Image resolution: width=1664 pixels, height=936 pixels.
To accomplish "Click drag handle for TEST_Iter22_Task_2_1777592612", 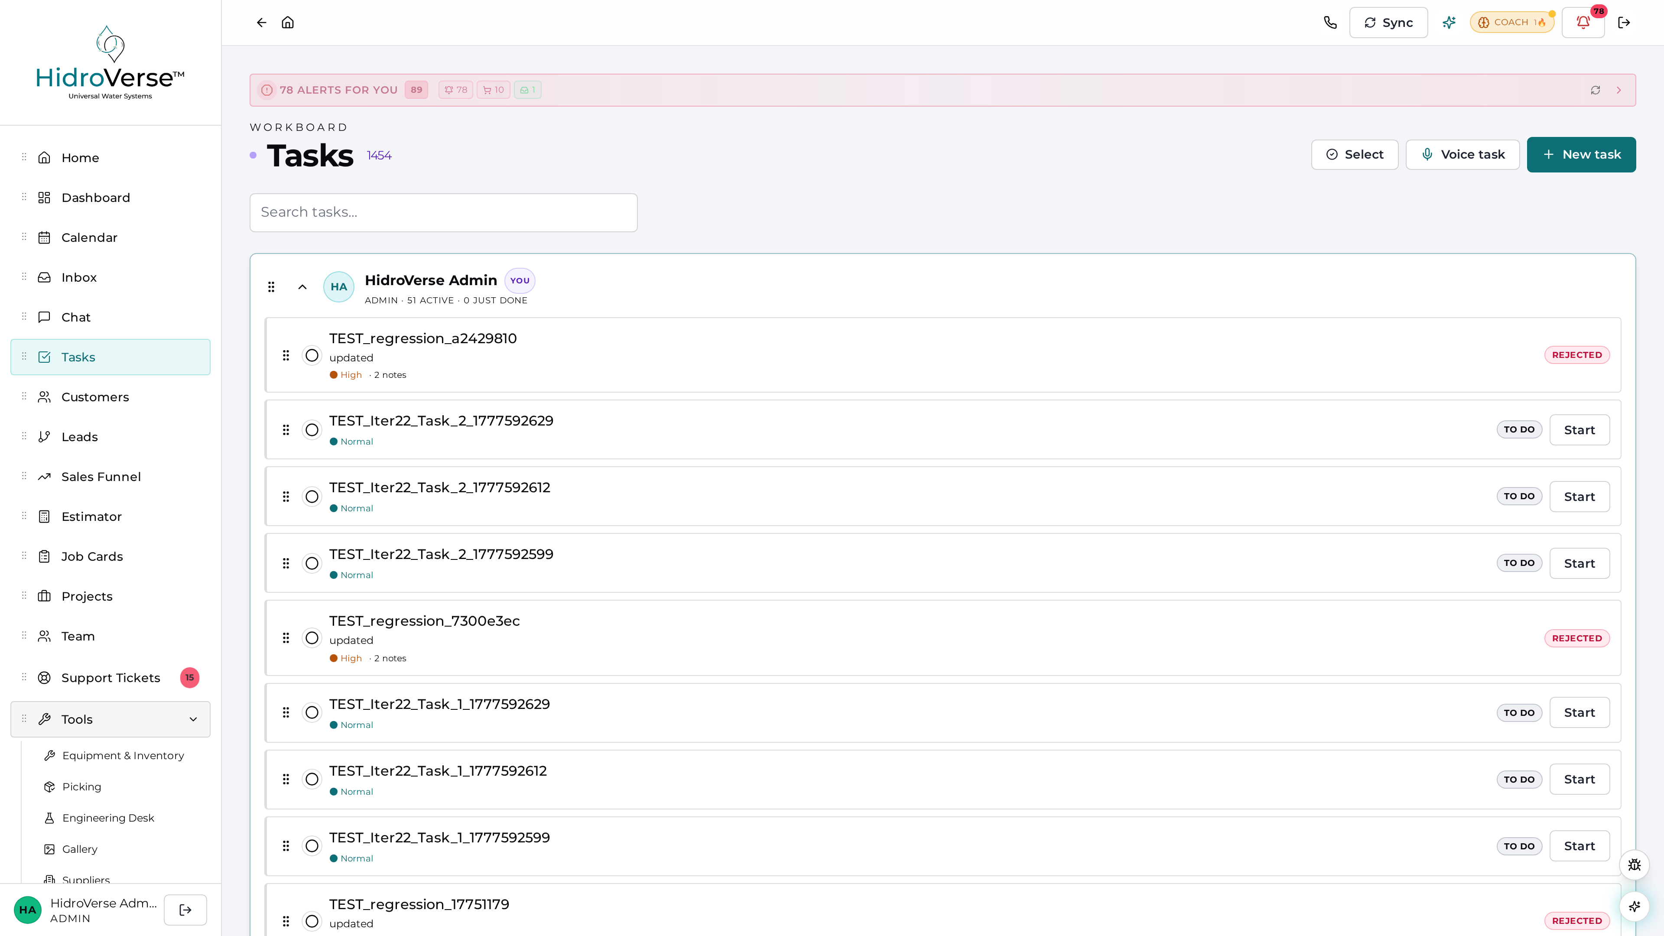I will point(286,496).
